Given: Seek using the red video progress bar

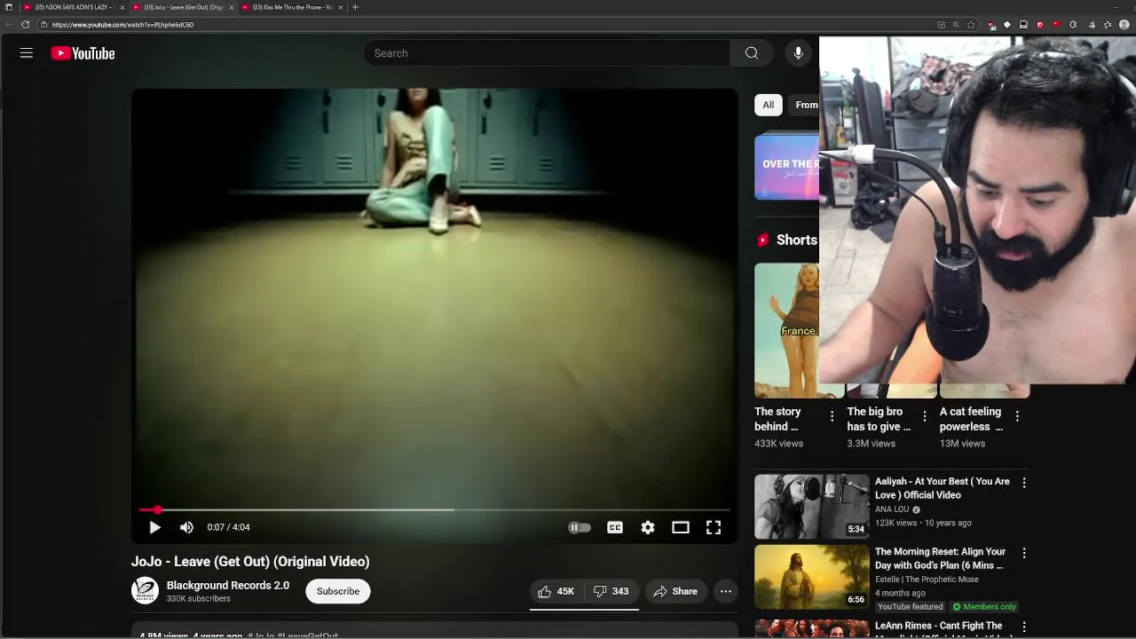Looking at the screenshot, I should tap(435, 509).
